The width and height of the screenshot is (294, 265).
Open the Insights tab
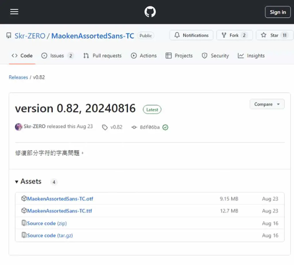[x=251, y=56]
